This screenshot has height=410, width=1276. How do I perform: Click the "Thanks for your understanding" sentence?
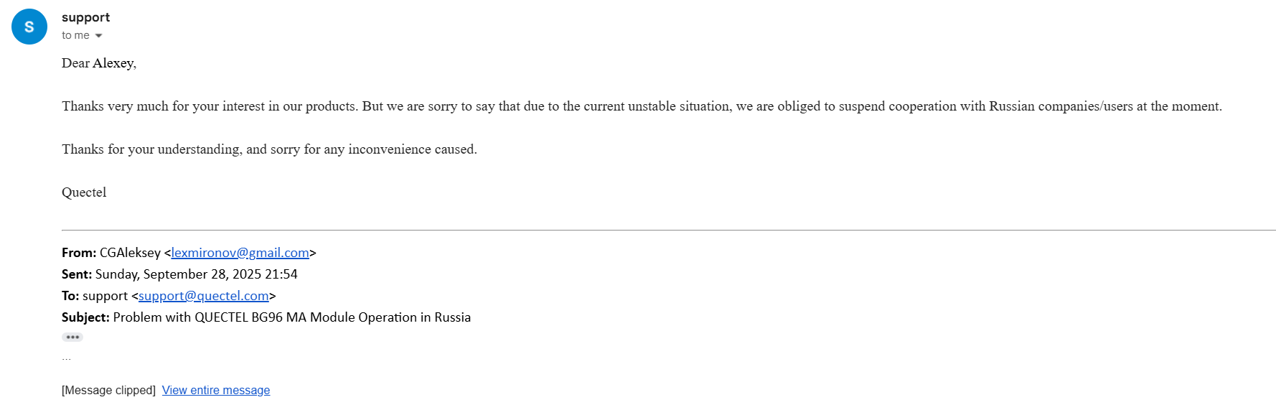pyautogui.click(x=269, y=149)
